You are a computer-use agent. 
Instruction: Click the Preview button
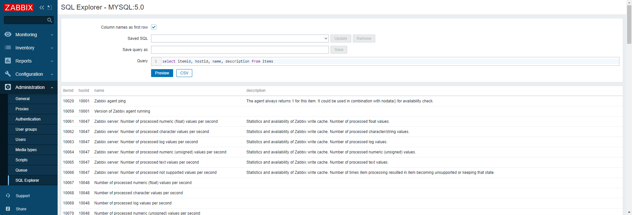click(x=162, y=73)
